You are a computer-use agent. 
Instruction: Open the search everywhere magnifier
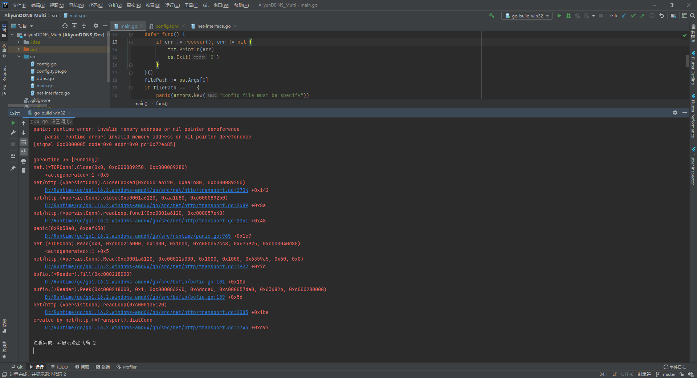[x=693, y=16]
